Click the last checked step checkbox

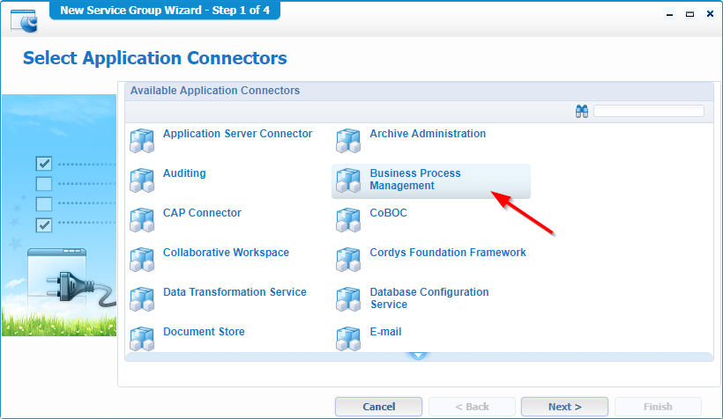pyautogui.click(x=44, y=225)
